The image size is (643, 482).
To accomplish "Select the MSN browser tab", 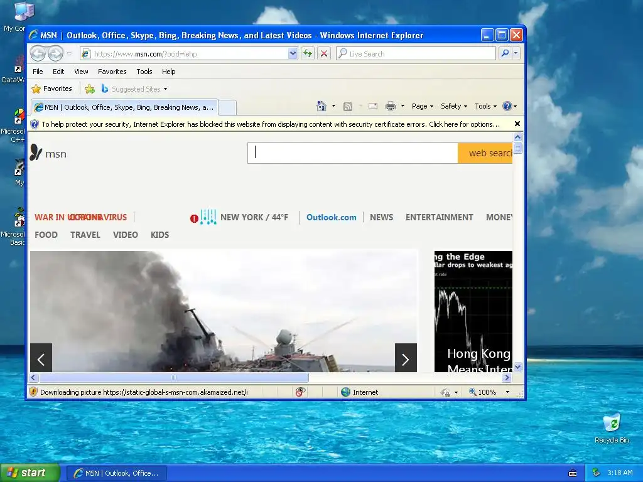I will tap(125, 107).
